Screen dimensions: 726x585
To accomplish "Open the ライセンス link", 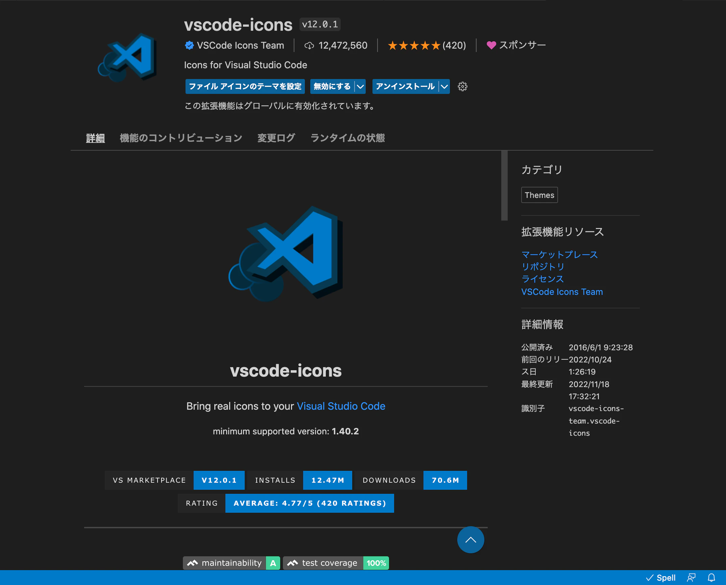I will (x=543, y=279).
